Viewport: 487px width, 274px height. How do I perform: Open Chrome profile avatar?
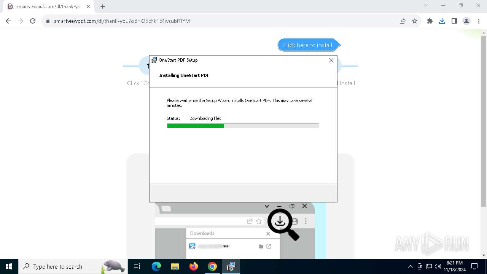click(466, 21)
